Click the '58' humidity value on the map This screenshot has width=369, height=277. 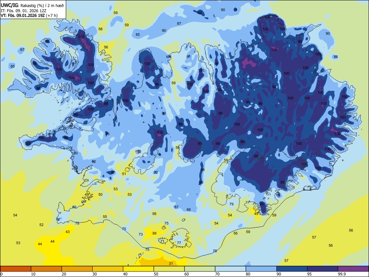point(100,29)
